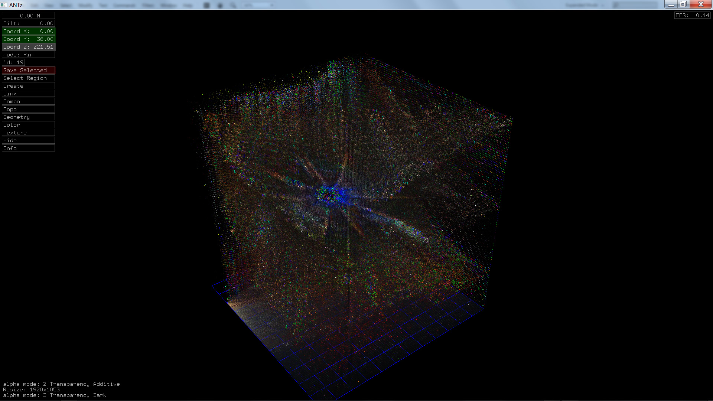Viewport: 713px width, 401px height.
Task: Select the Coord X value field
Action: (x=28, y=31)
